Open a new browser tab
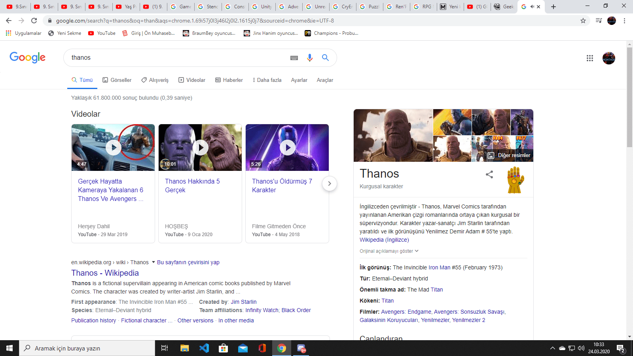 553,7
